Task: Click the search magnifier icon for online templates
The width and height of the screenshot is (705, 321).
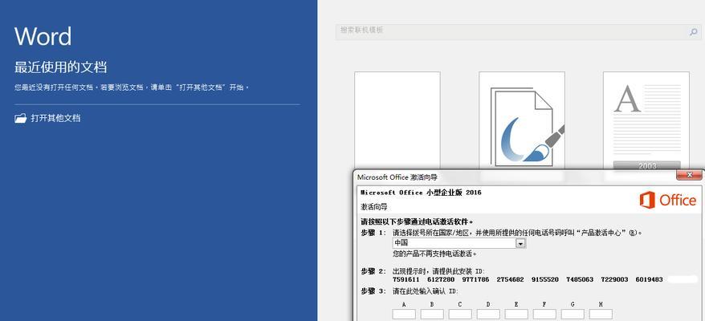Action: click(693, 32)
